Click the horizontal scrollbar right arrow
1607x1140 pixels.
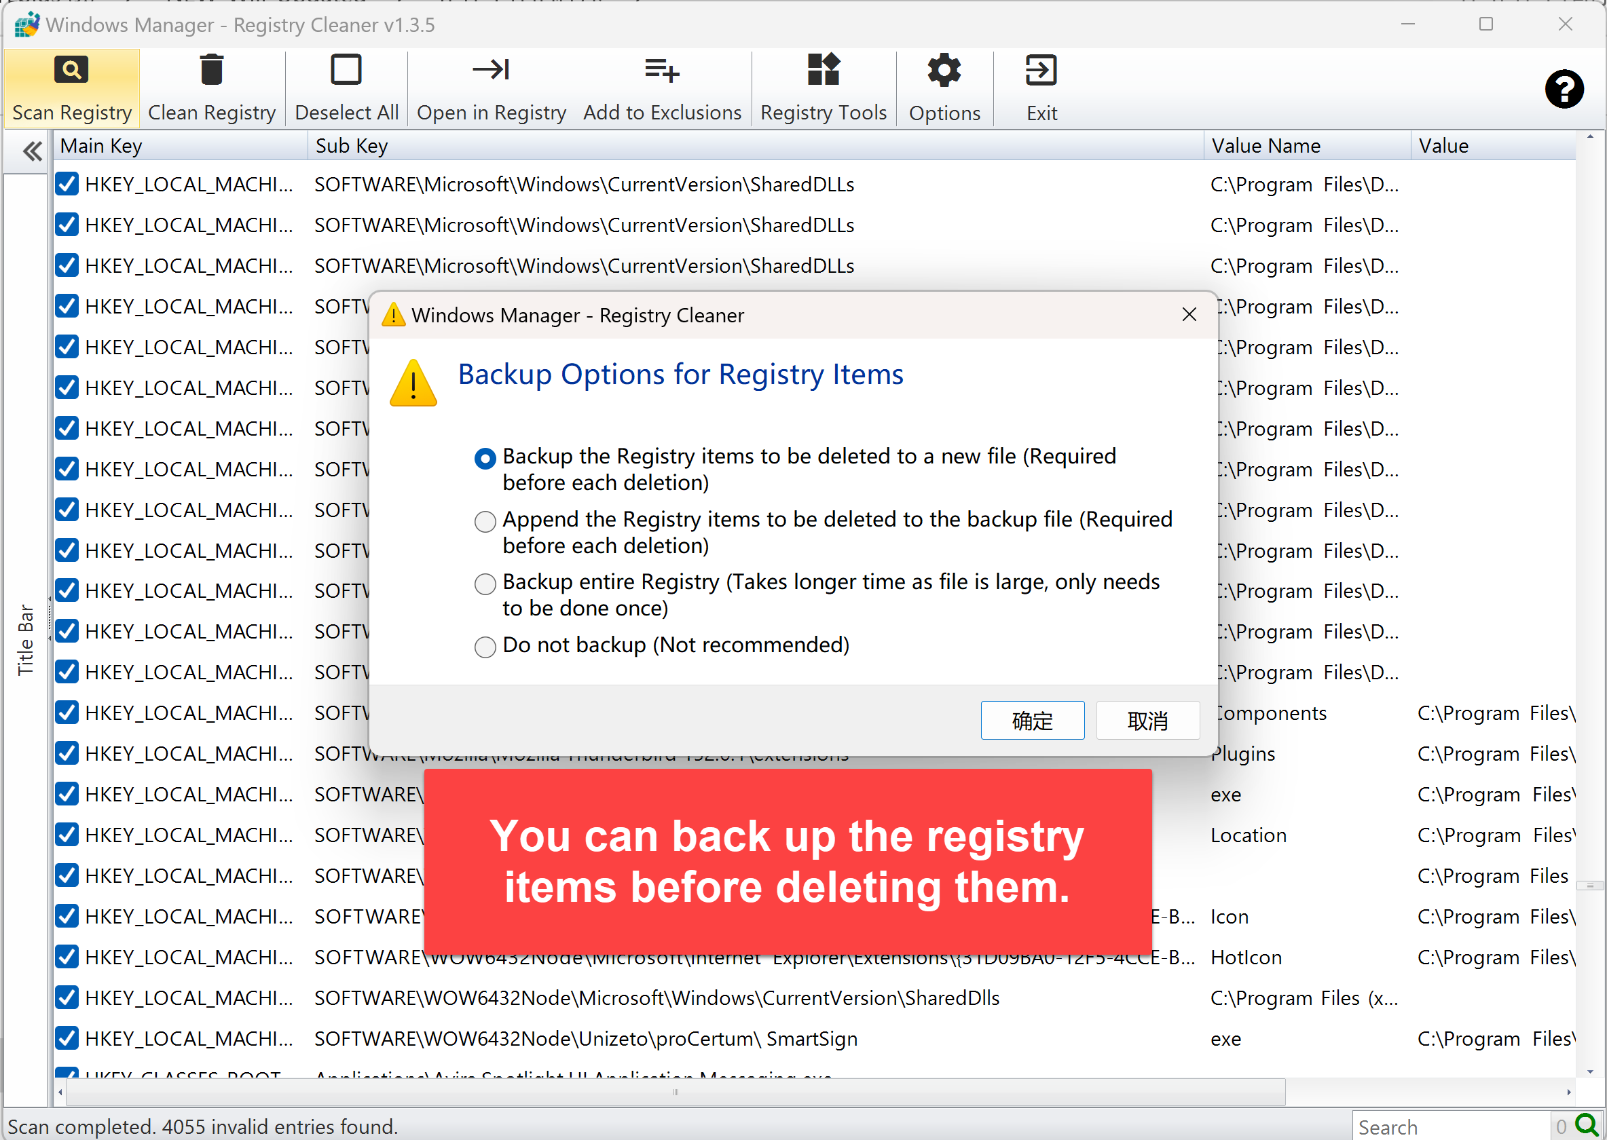coord(1568,1092)
